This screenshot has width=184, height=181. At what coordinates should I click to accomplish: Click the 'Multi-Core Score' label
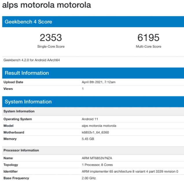[148, 46]
